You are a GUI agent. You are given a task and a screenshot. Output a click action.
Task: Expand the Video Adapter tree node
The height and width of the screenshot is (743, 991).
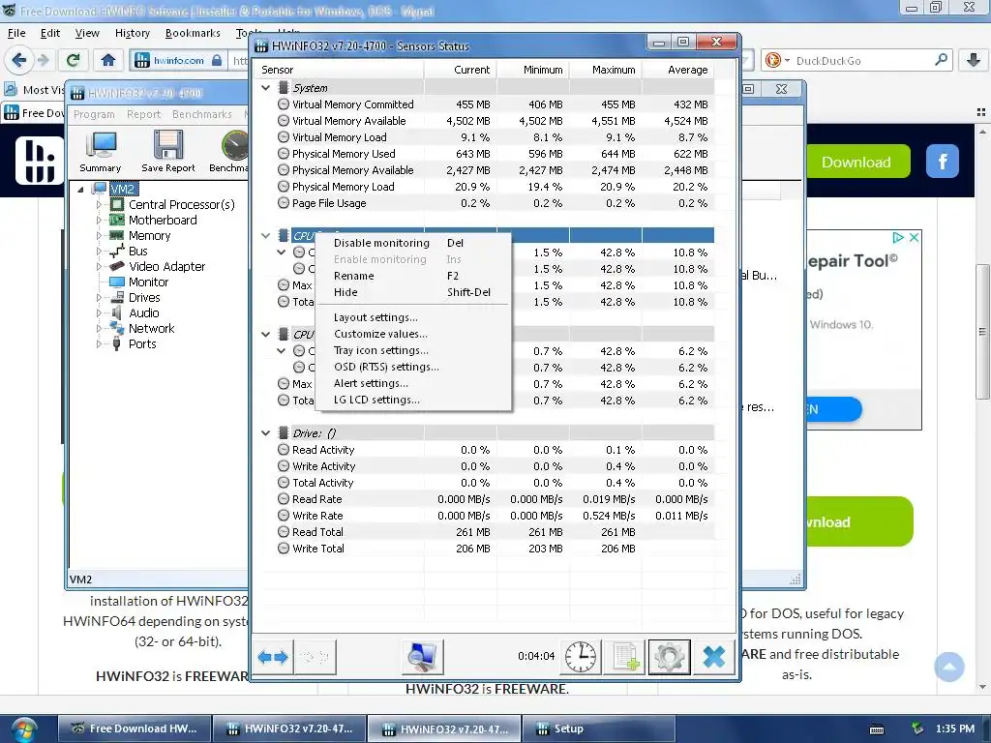tap(99, 267)
